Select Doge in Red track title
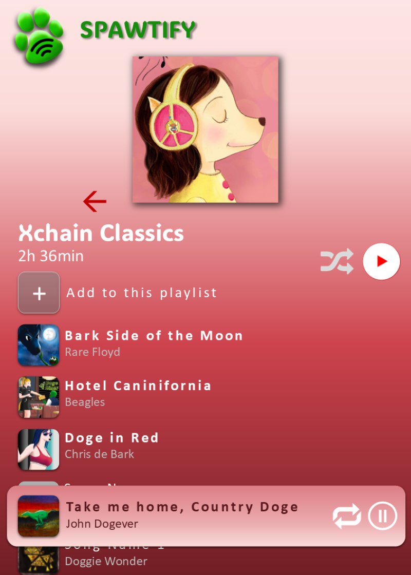Screen dimensions: 411x575 [111, 438]
